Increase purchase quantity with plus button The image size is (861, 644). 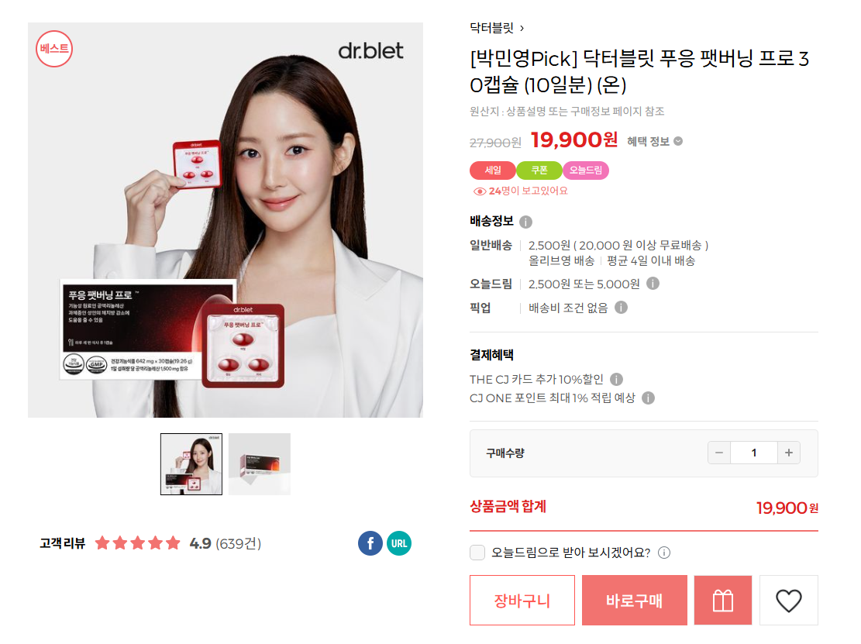pyautogui.click(x=788, y=453)
